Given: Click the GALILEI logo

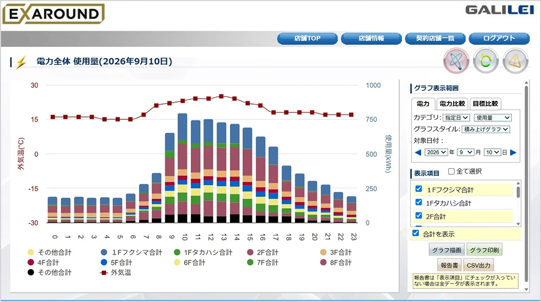Looking at the screenshot, I should [x=499, y=10].
